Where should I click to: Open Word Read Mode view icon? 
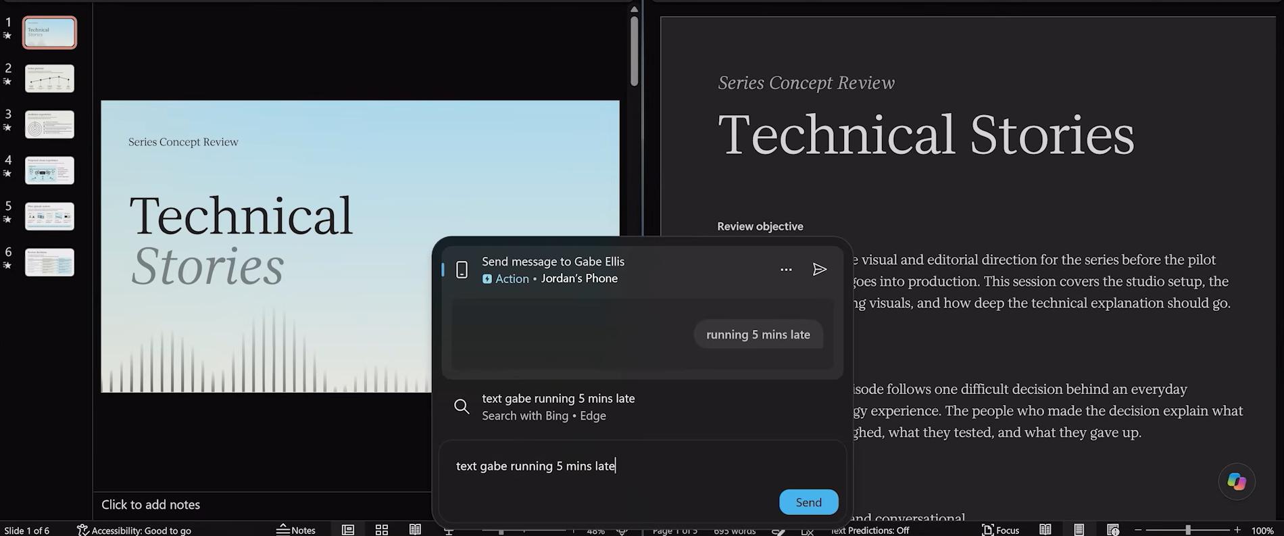pos(1045,530)
